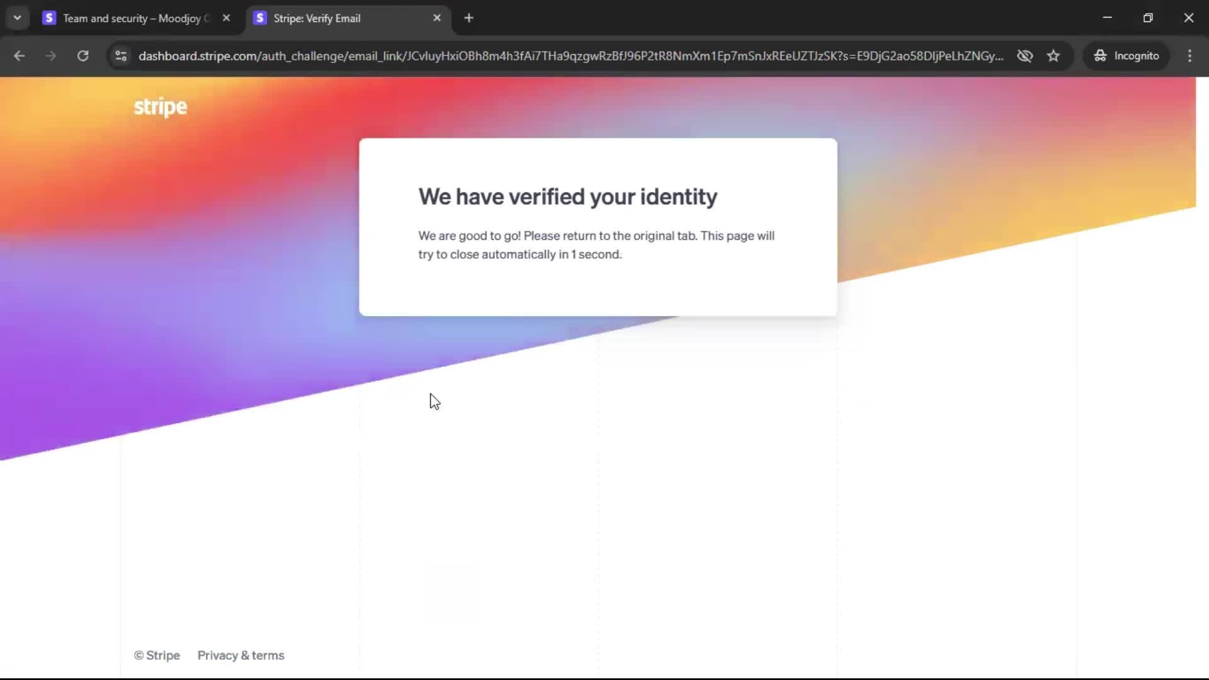The width and height of the screenshot is (1209, 680).
Task: Click the verified identity heading text
Action: 567,196
